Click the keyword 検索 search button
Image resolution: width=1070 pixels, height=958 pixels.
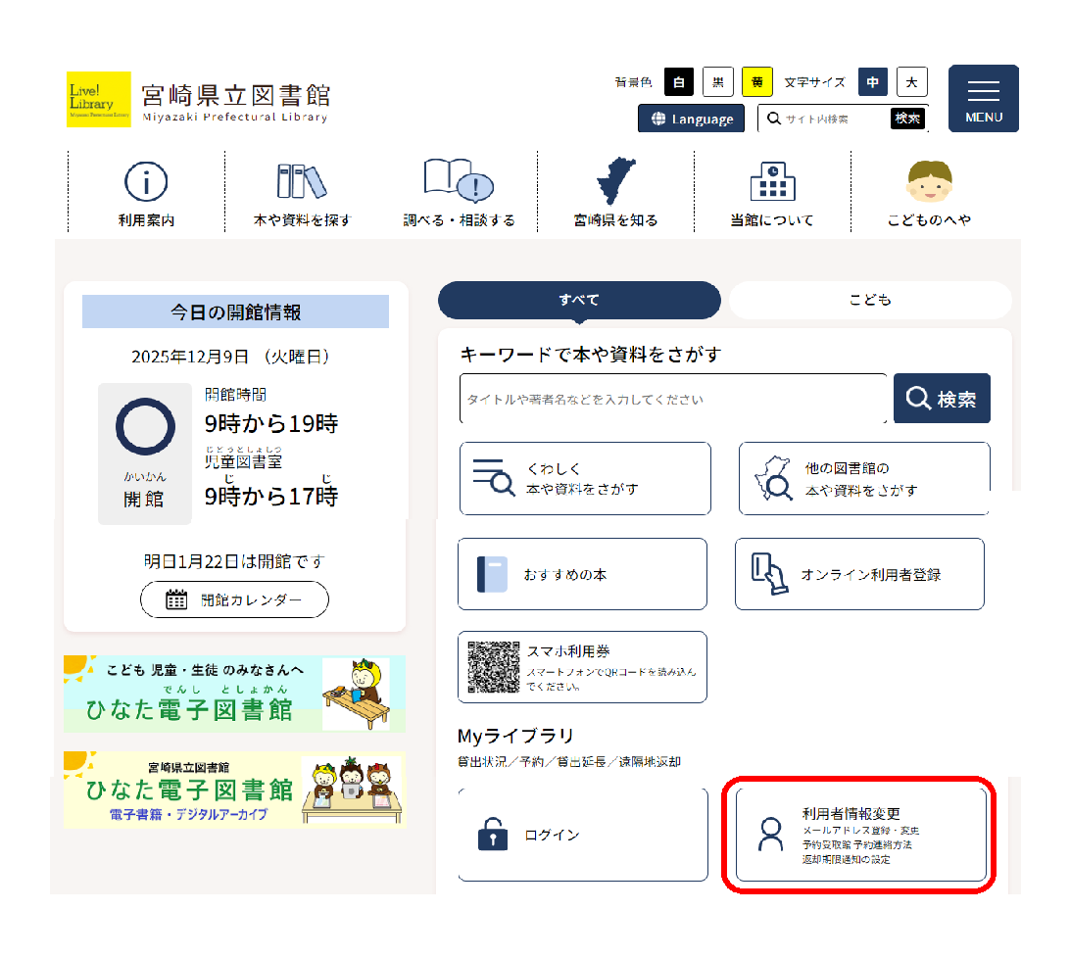point(942,399)
